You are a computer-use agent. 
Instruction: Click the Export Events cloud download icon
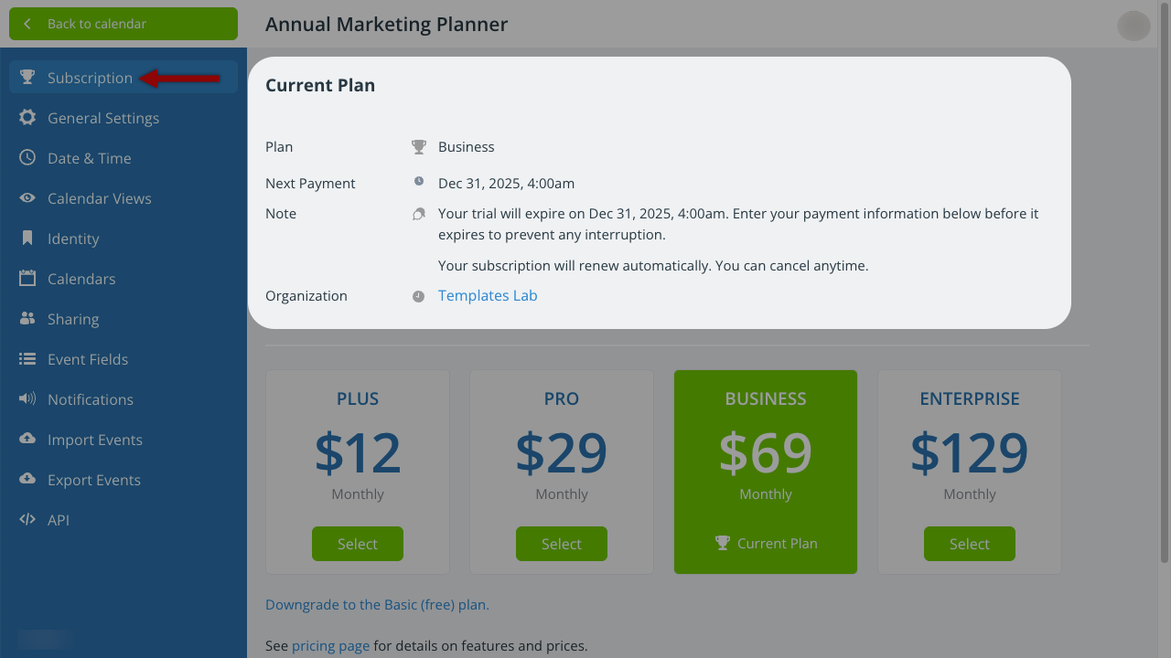pyautogui.click(x=27, y=480)
